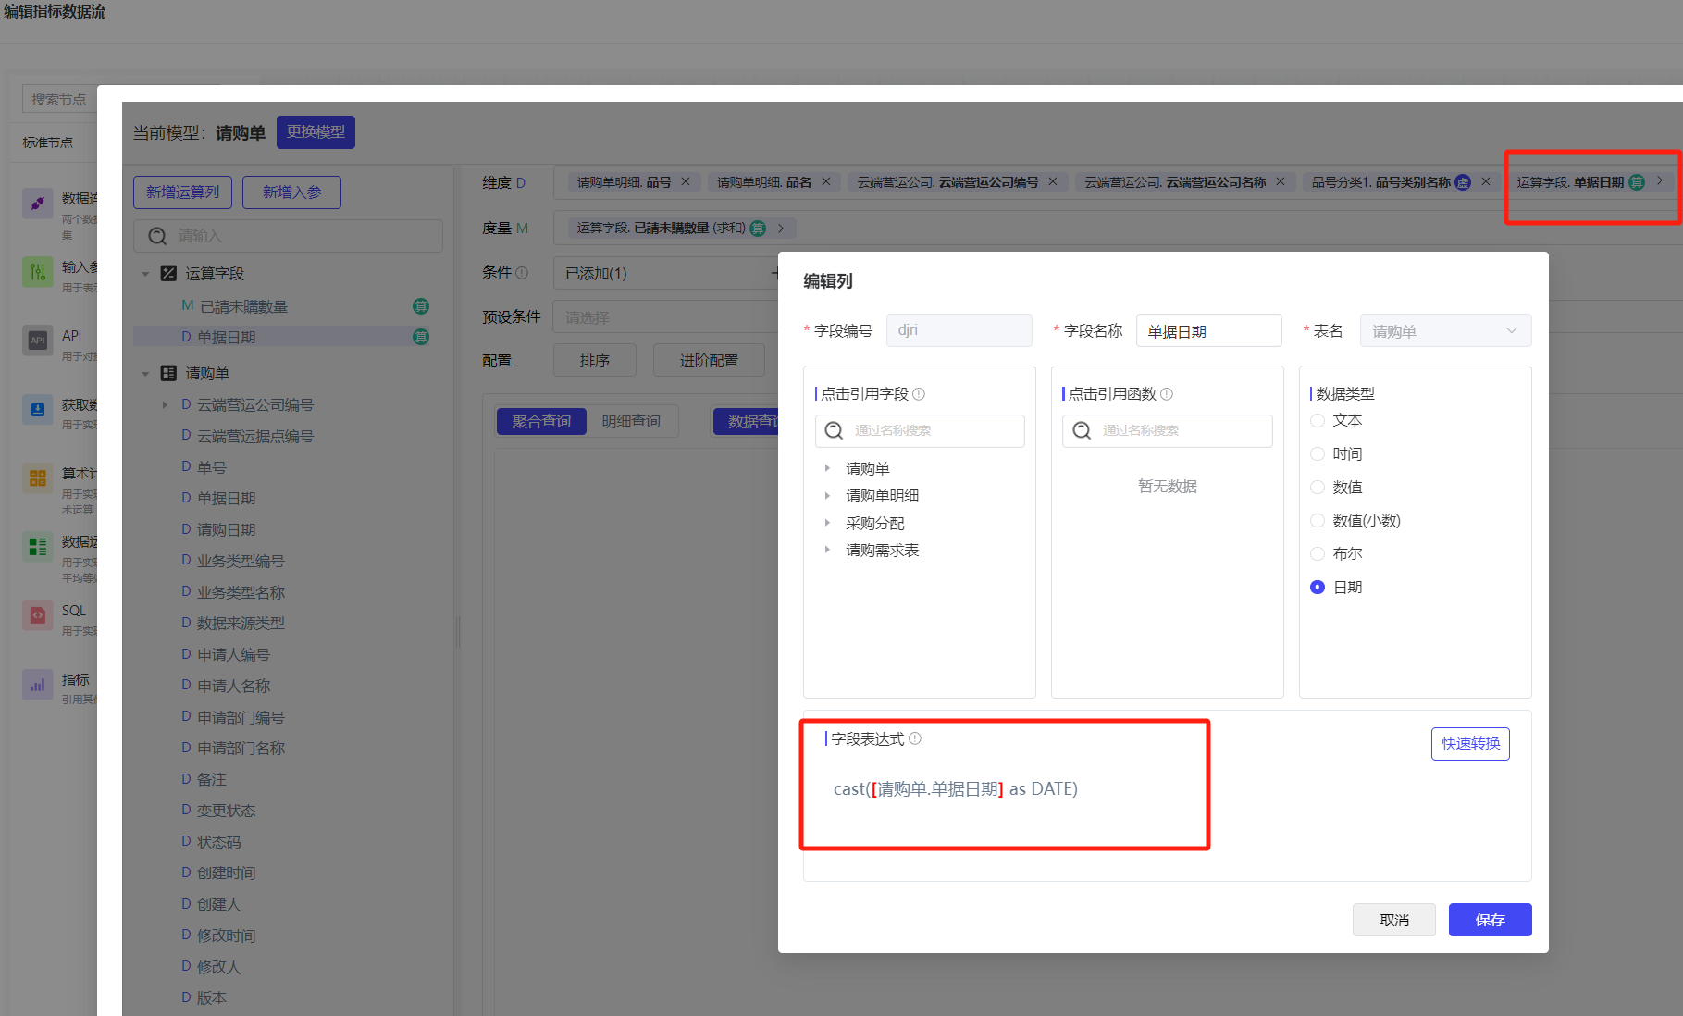Click the info icon next to 条件
1683x1016 pixels.
point(522,273)
